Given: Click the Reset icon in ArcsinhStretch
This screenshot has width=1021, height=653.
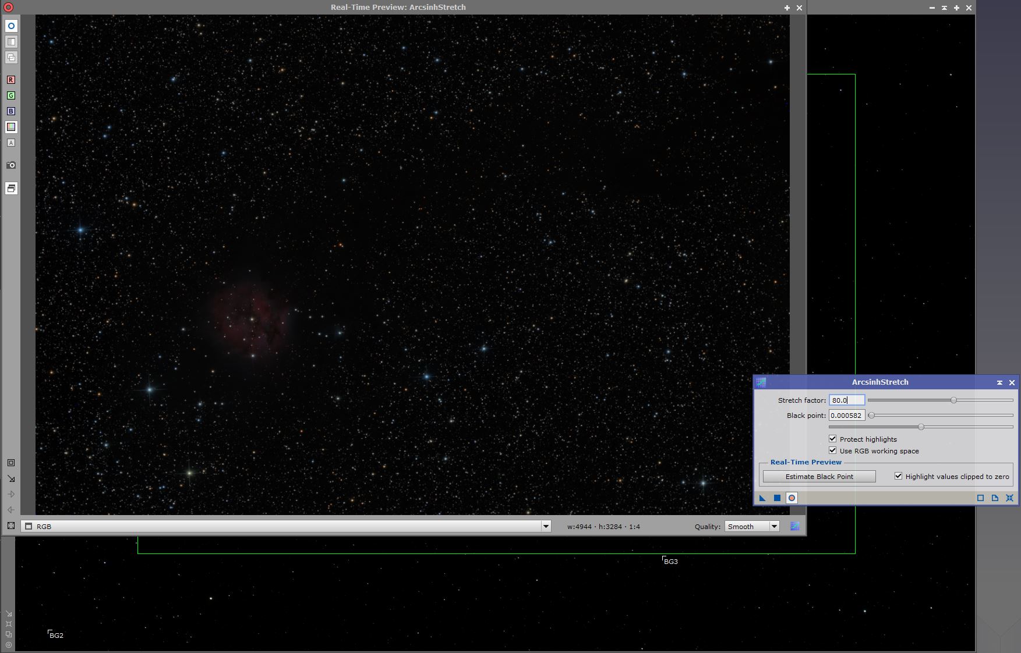Looking at the screenshot, I should pyautogui.click(x=1009, y=498).
